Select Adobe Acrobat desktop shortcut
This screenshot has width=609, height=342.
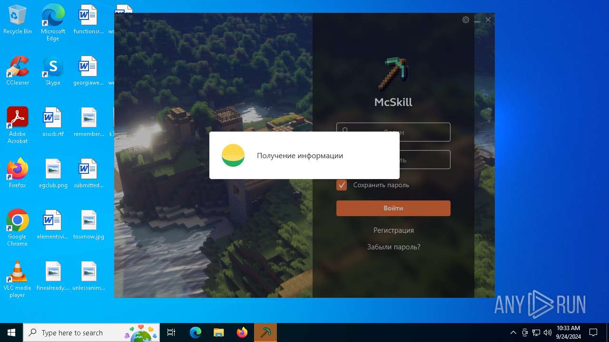pyautogui.click(x=18, y=125)
